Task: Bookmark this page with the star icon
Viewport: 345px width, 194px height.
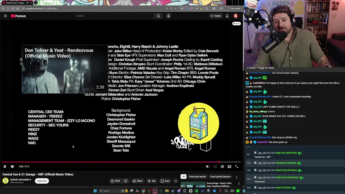Action: pos(175,8)
